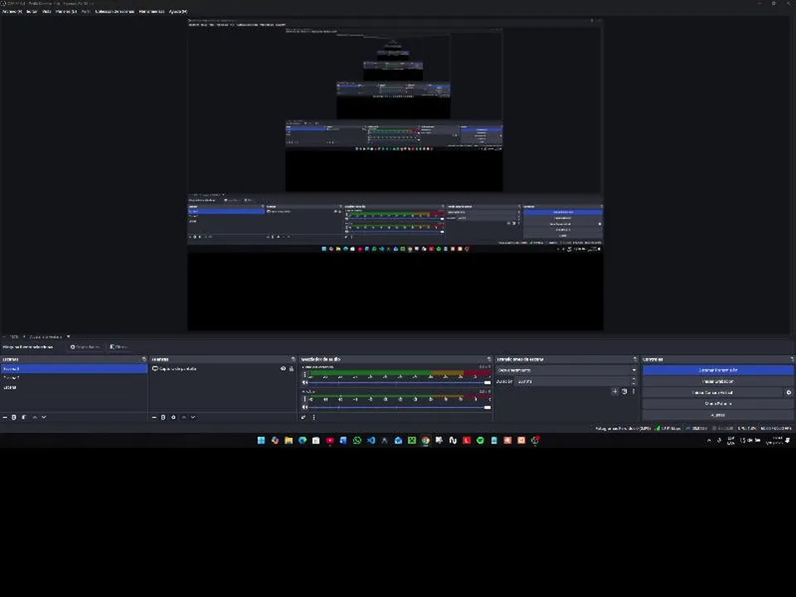
Task: Select last Escena entry in scenes list
Action: 74,387
